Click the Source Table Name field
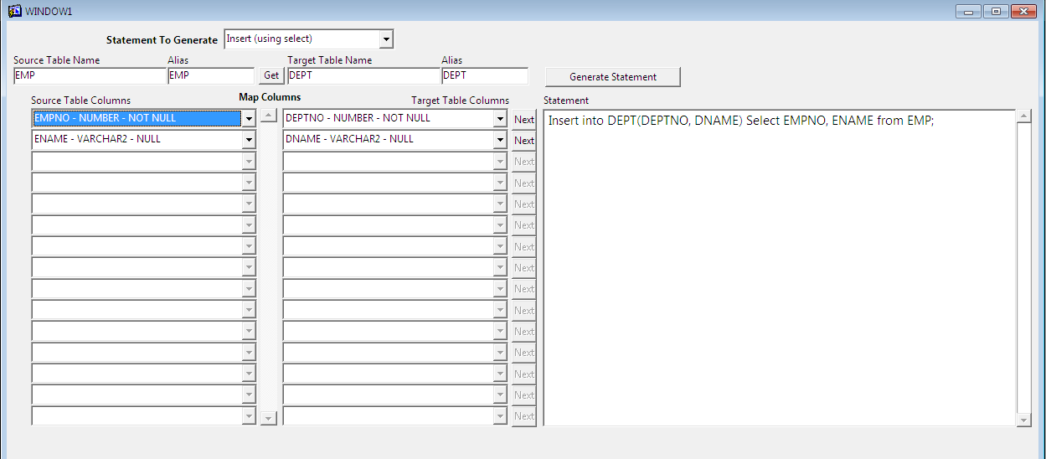Image resolution: width=1046 pixels, height=459 pixels. 90,76
